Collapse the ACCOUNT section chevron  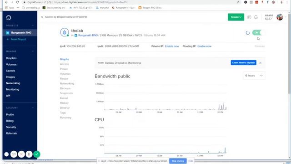[x=33, y=108]
